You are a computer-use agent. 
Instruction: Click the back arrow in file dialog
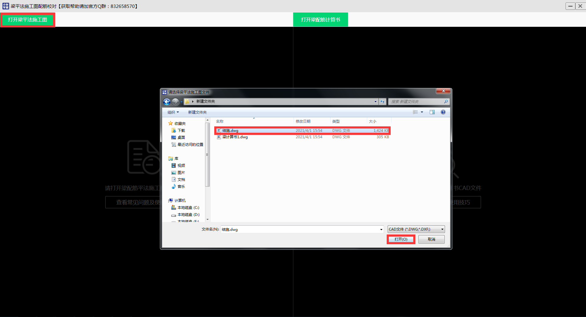(x=167, y=102)
